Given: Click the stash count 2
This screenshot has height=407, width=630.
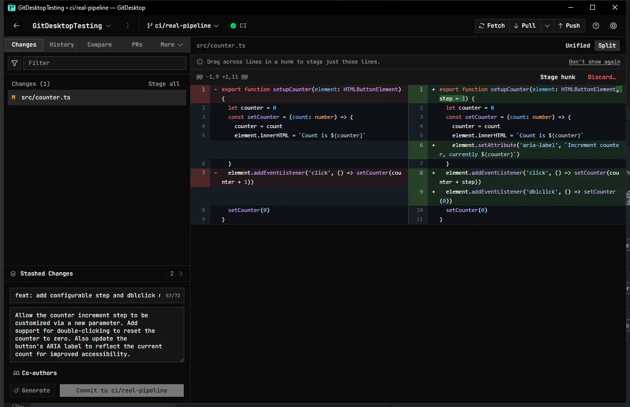Looking at the screenshot, I should pos(172,274).
